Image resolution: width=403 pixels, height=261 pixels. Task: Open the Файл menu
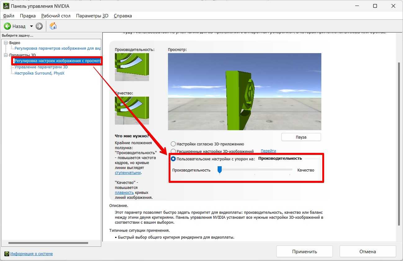pos(9,16)
